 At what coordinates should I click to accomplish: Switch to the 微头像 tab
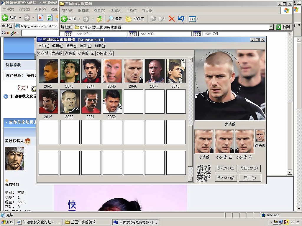coord(70,53)
